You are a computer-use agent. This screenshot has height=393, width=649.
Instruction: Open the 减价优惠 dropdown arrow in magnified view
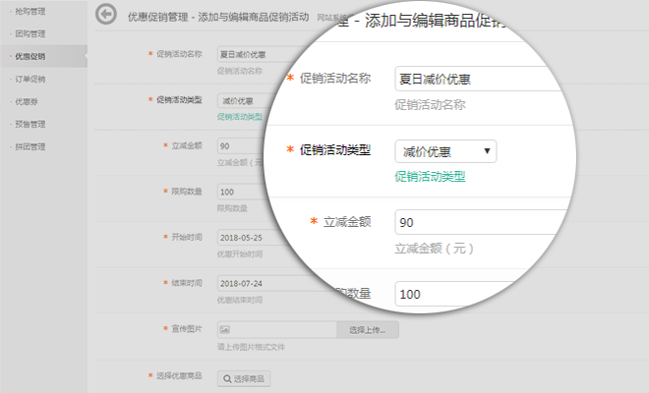[487, 151]
